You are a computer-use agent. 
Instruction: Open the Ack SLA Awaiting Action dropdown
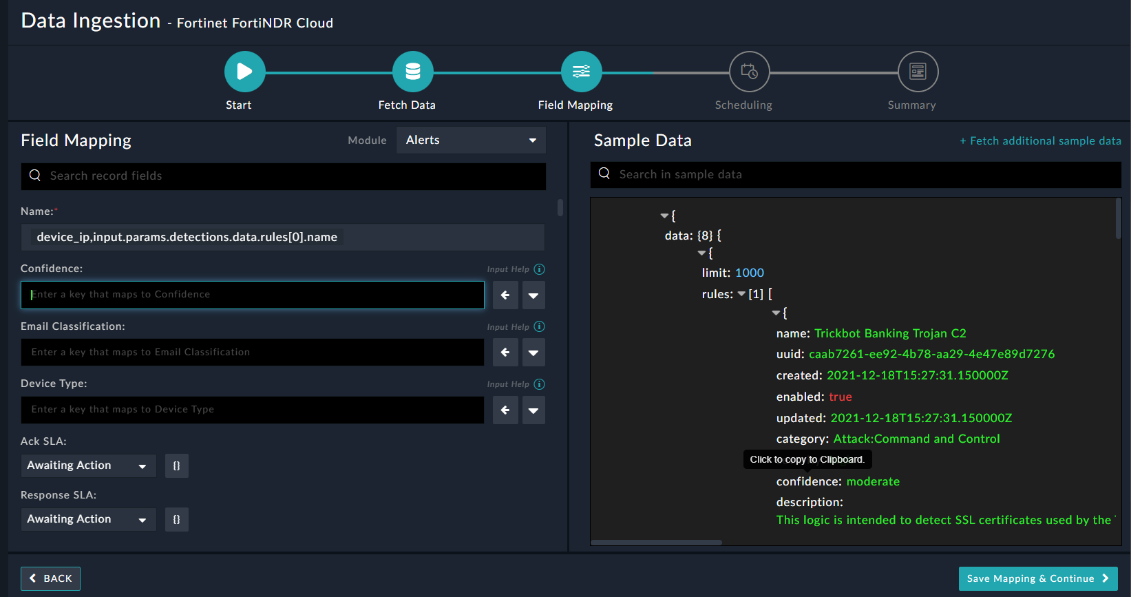(x=88, y=466)
